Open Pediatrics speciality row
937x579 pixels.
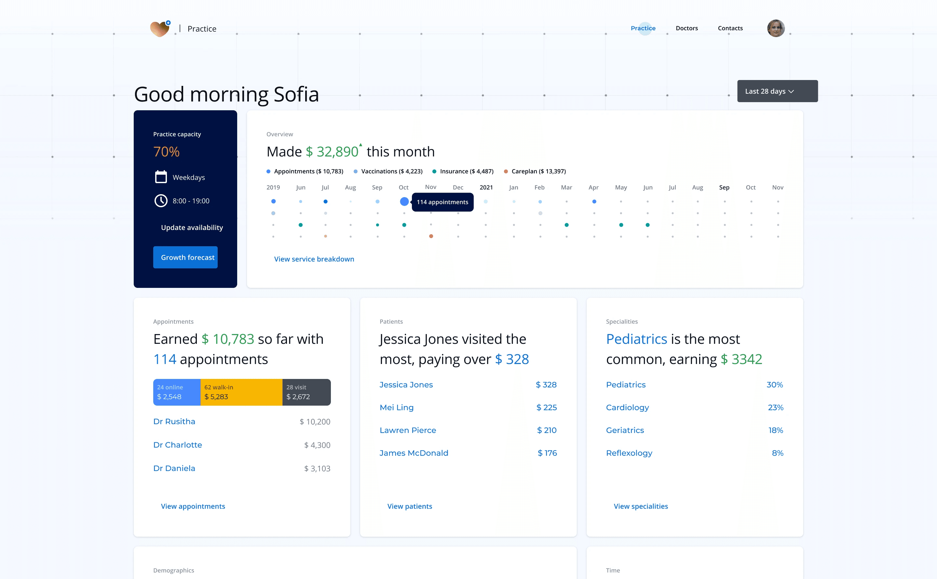click(x=694, y=384)
